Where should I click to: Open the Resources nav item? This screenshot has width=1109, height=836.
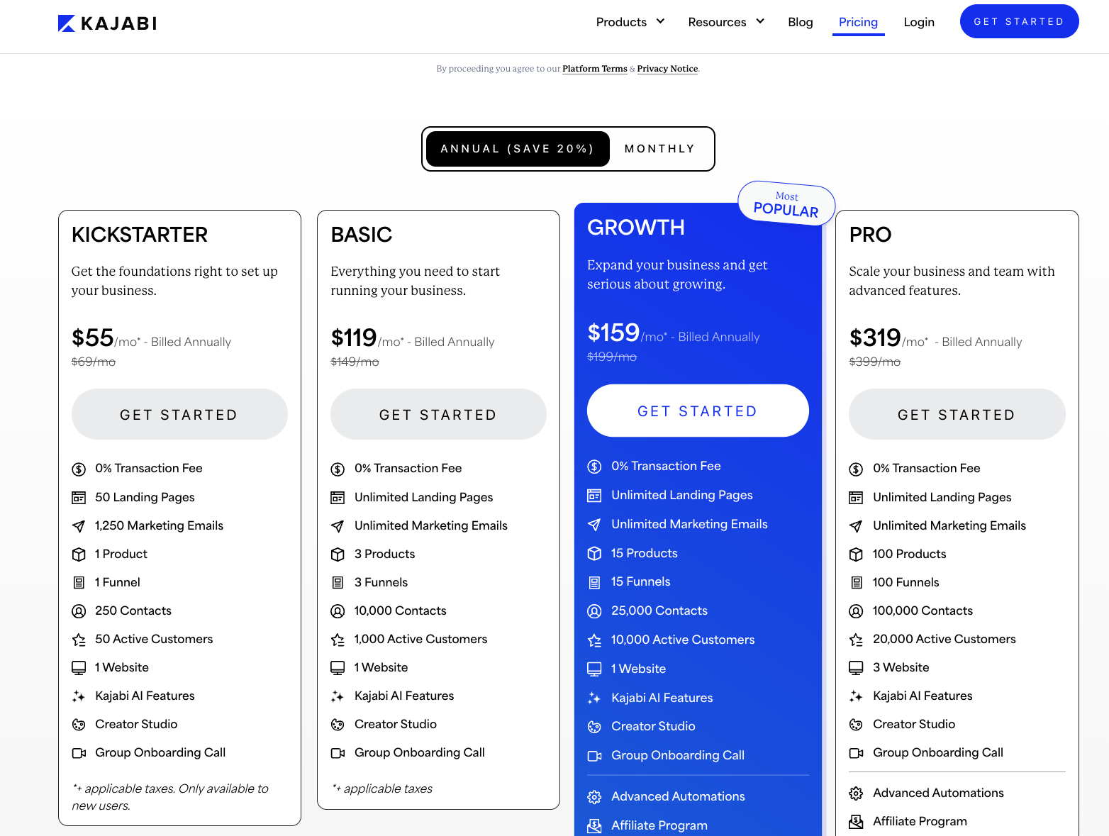pos(717,22)
